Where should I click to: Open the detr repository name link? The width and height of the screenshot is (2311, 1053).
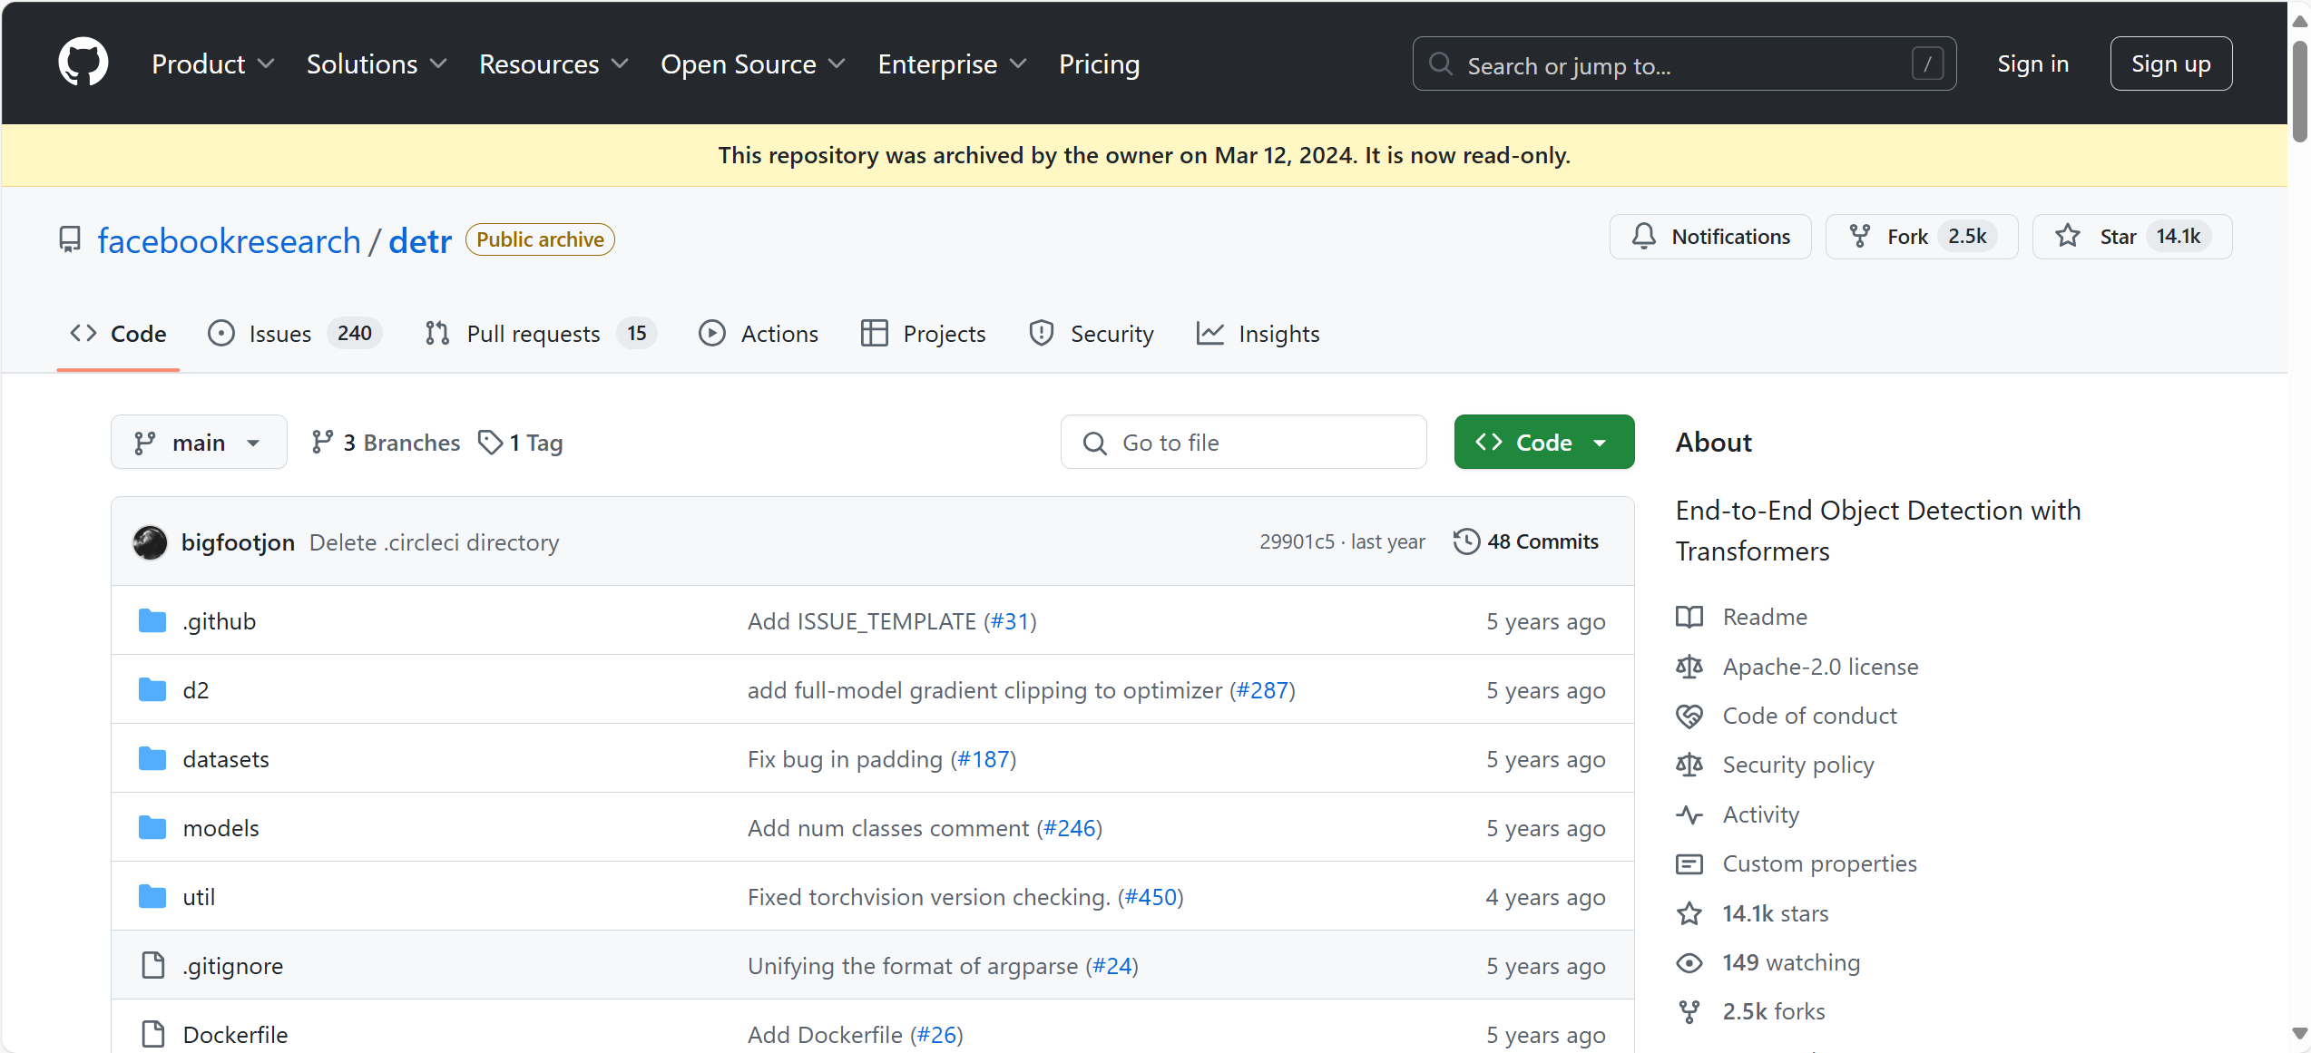[420, 240]
